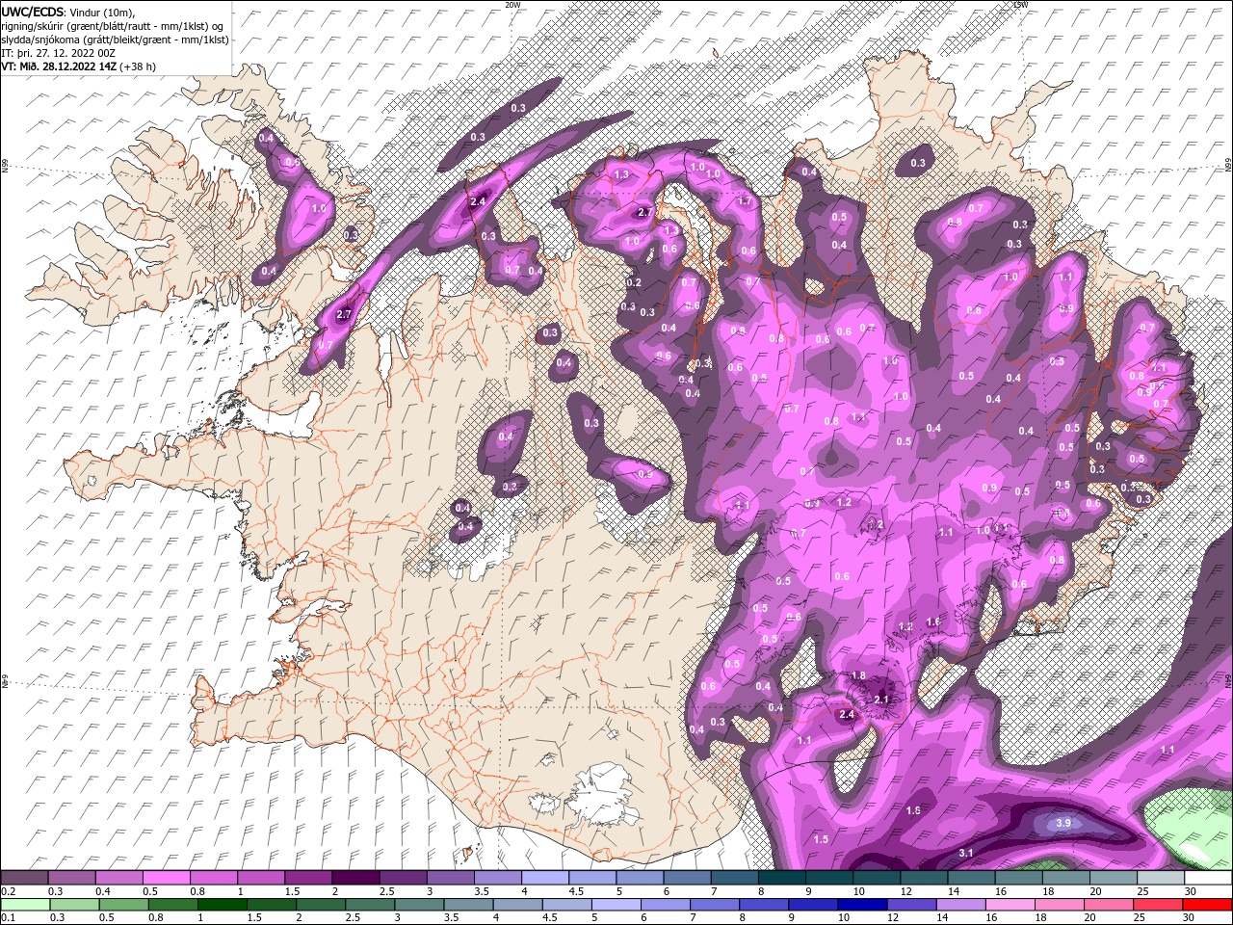This screenshot has height=925, width=1233.
Task: Click the deep blue lower swatch labeled 10
Action: (x=860, y=905)
